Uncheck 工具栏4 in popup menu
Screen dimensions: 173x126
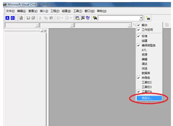pyautogui.click(x=149, y=92)
